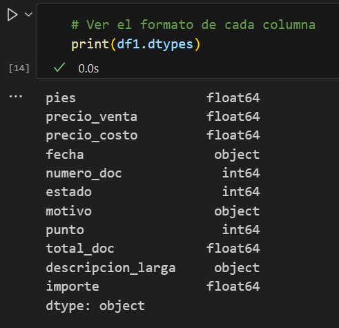Click the 'dtype: object' summary line
This screenshot has width=339, height=328.
click(95, 306)
